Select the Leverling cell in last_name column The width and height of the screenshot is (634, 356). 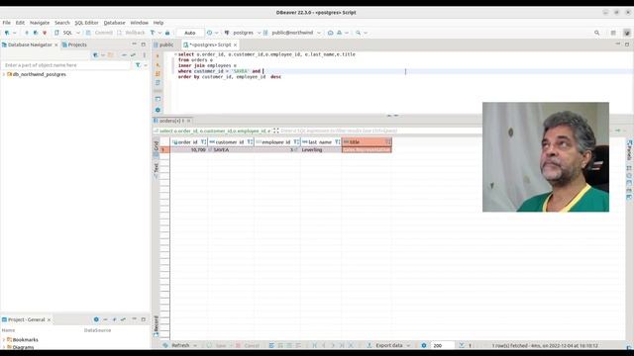click(x=321, y=149)
